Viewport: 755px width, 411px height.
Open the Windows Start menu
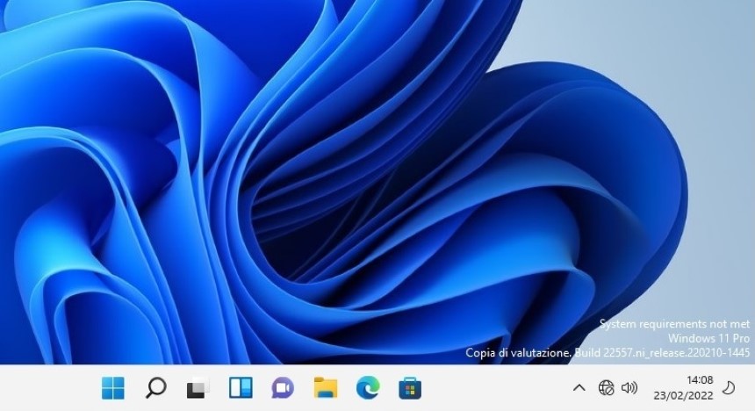tap(113, 388)
